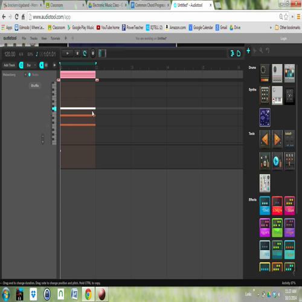Click the Login link
This screenshot has height=302, width=302.
point(283,39)
